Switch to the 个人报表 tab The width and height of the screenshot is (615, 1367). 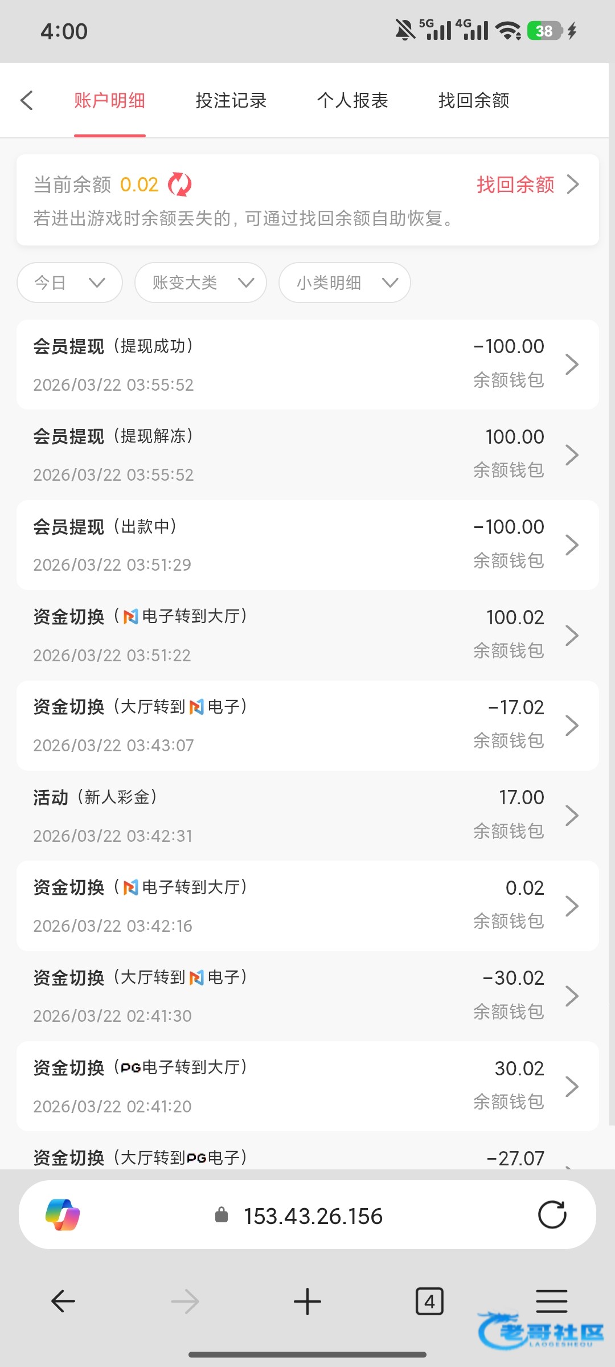point(352,100)
